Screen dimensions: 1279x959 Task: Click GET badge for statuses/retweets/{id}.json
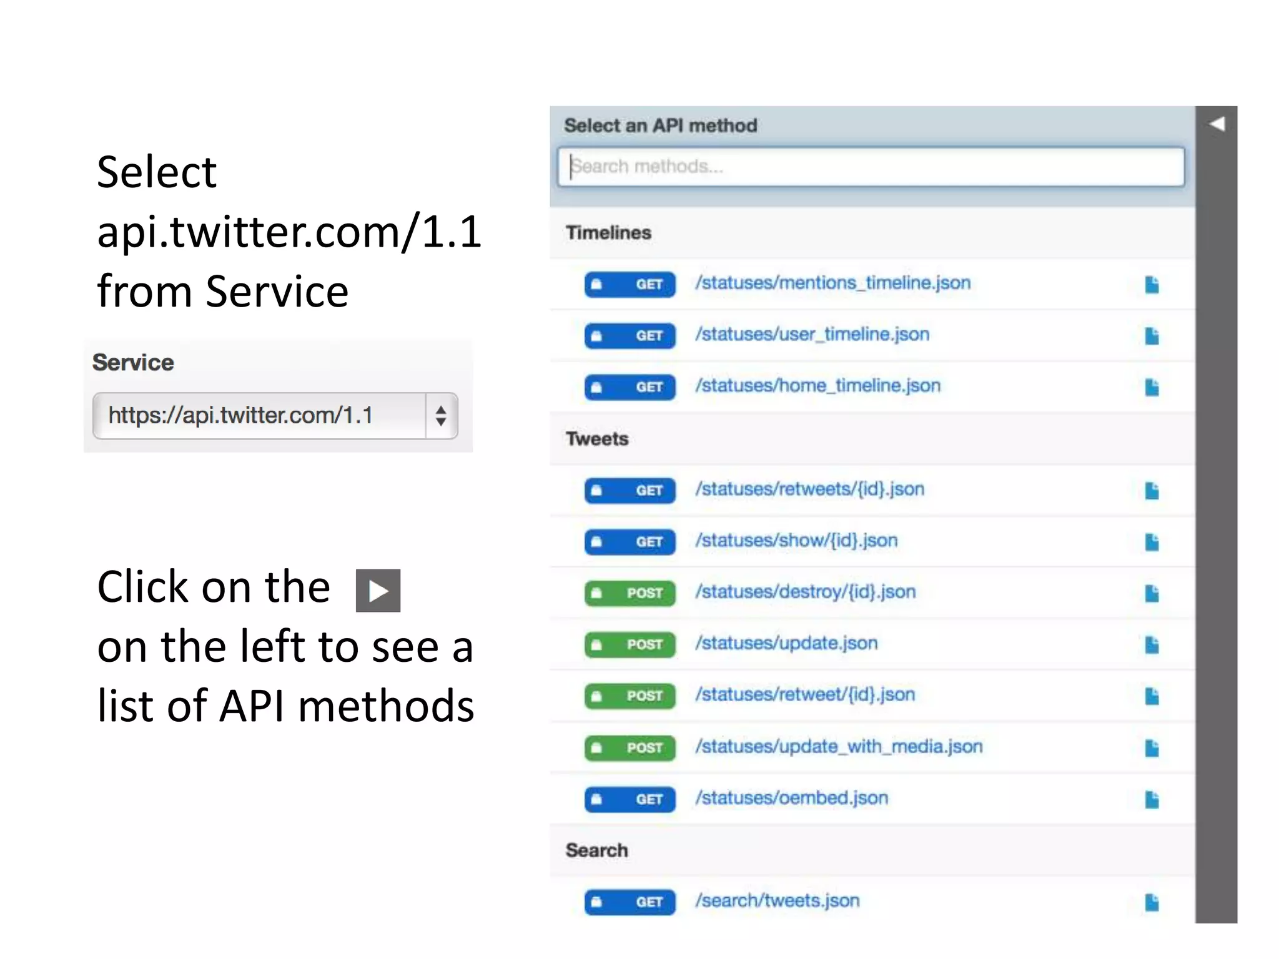(630, 491)
